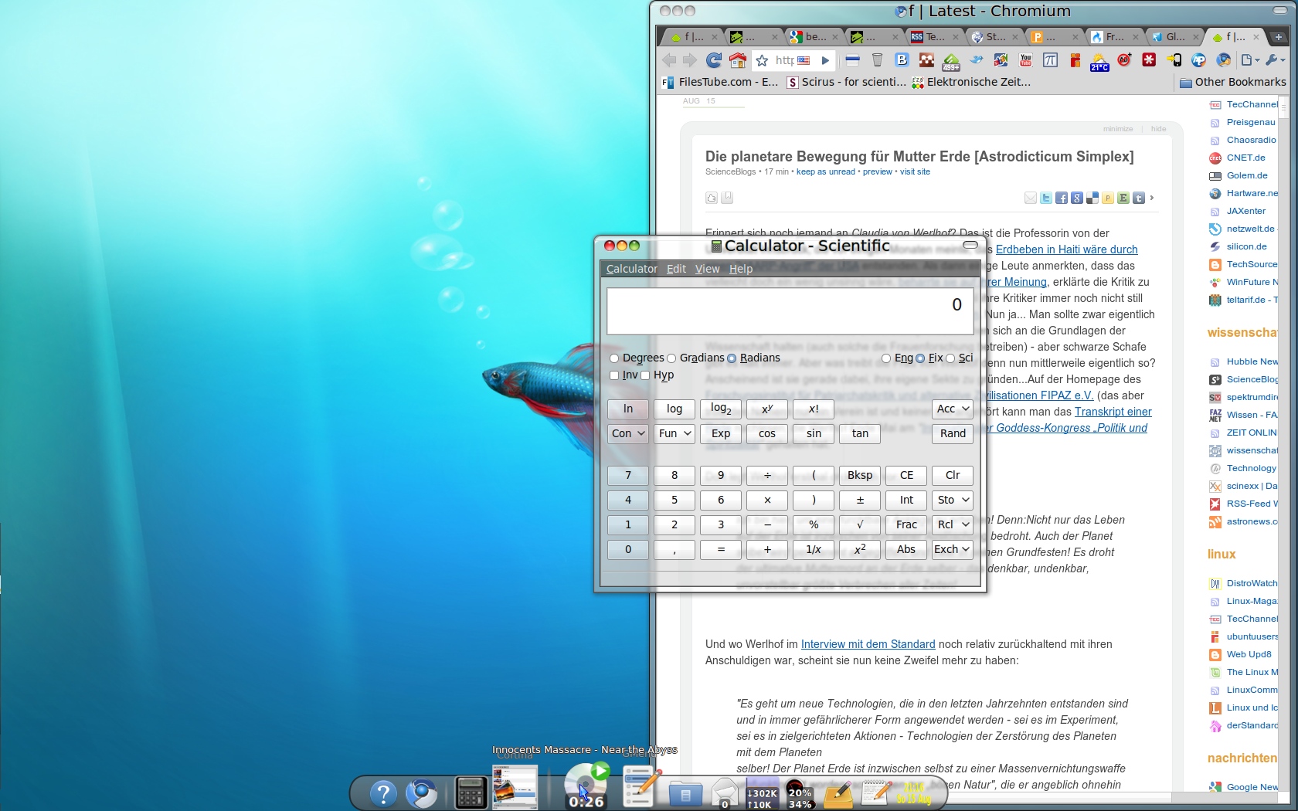1298x811 pixels.
Task: Expand the Acc accuracy dropdown
Action: tap(953, 409)
